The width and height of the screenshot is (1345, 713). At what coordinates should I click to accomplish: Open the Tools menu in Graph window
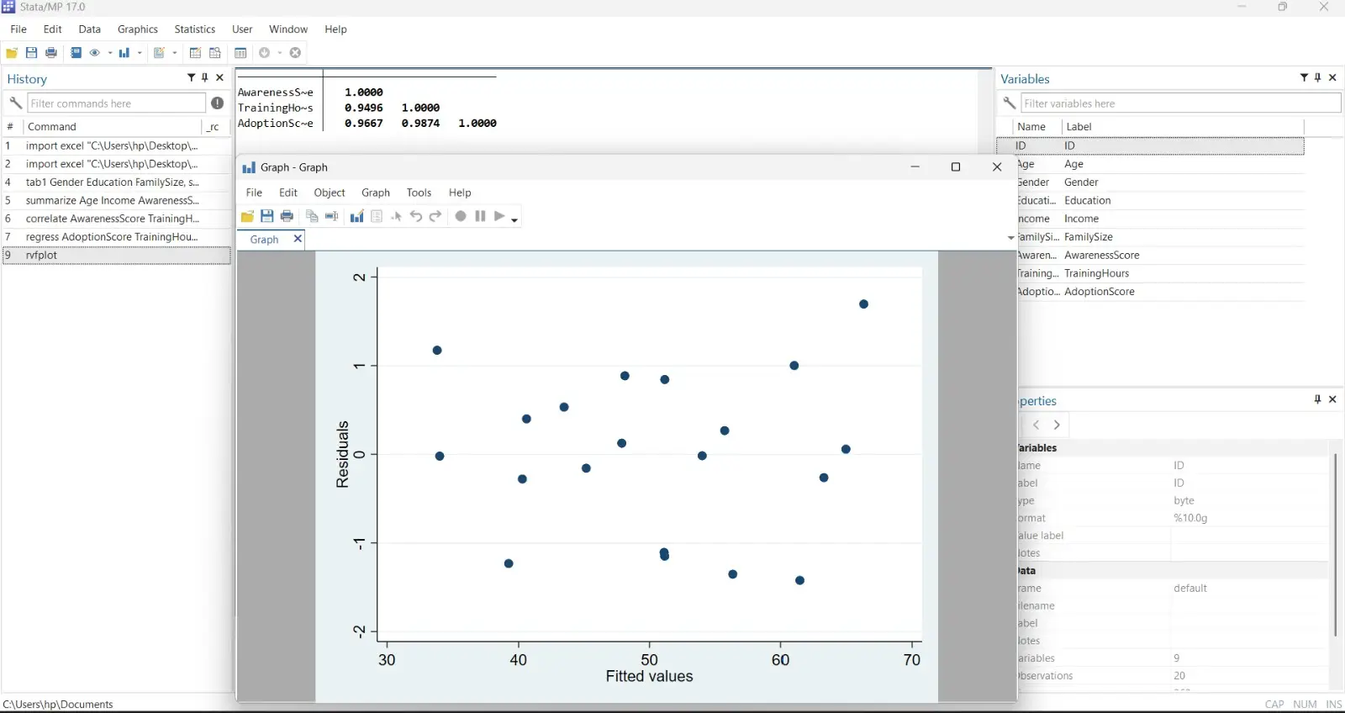[x=419, y=193]
